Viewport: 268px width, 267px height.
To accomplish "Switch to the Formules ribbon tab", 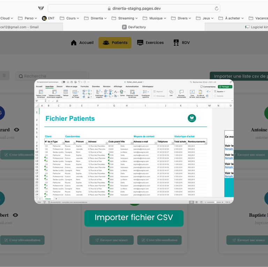I will 84,87.
